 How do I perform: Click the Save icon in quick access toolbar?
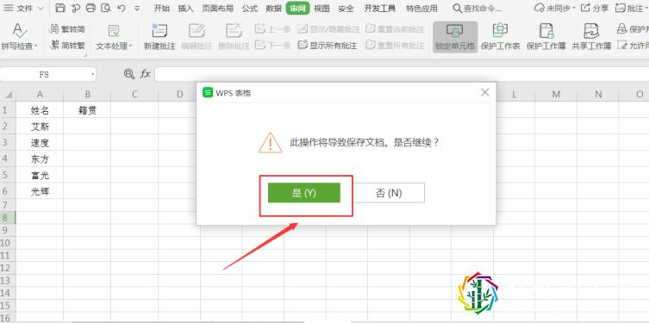click(60, 8)
